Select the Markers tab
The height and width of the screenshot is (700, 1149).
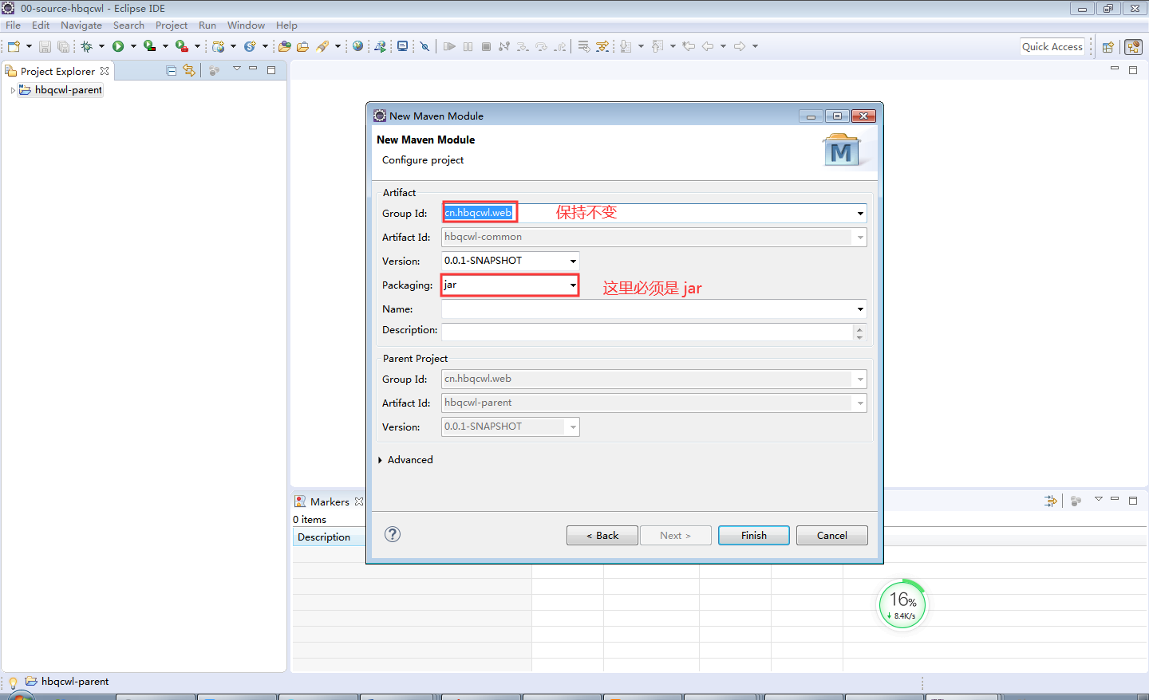pos(329,501)
